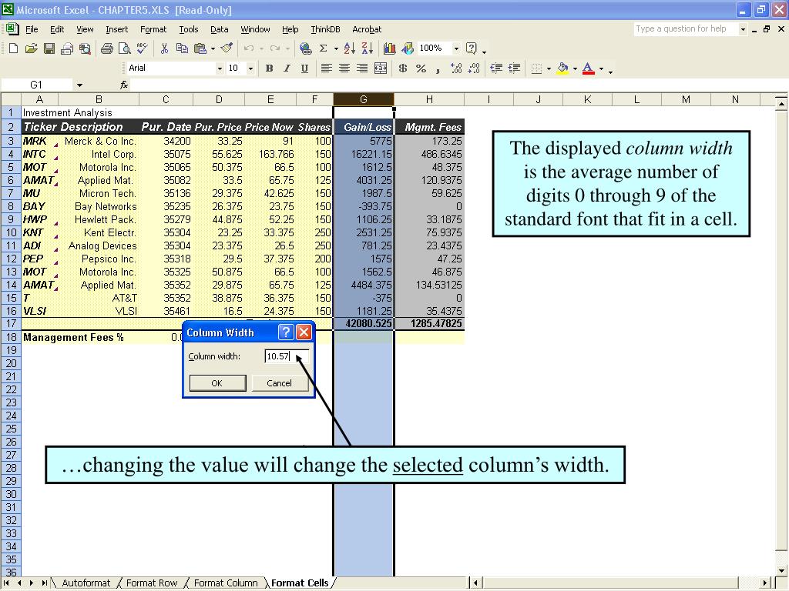Toggle Underline formatting

point(304,68)
